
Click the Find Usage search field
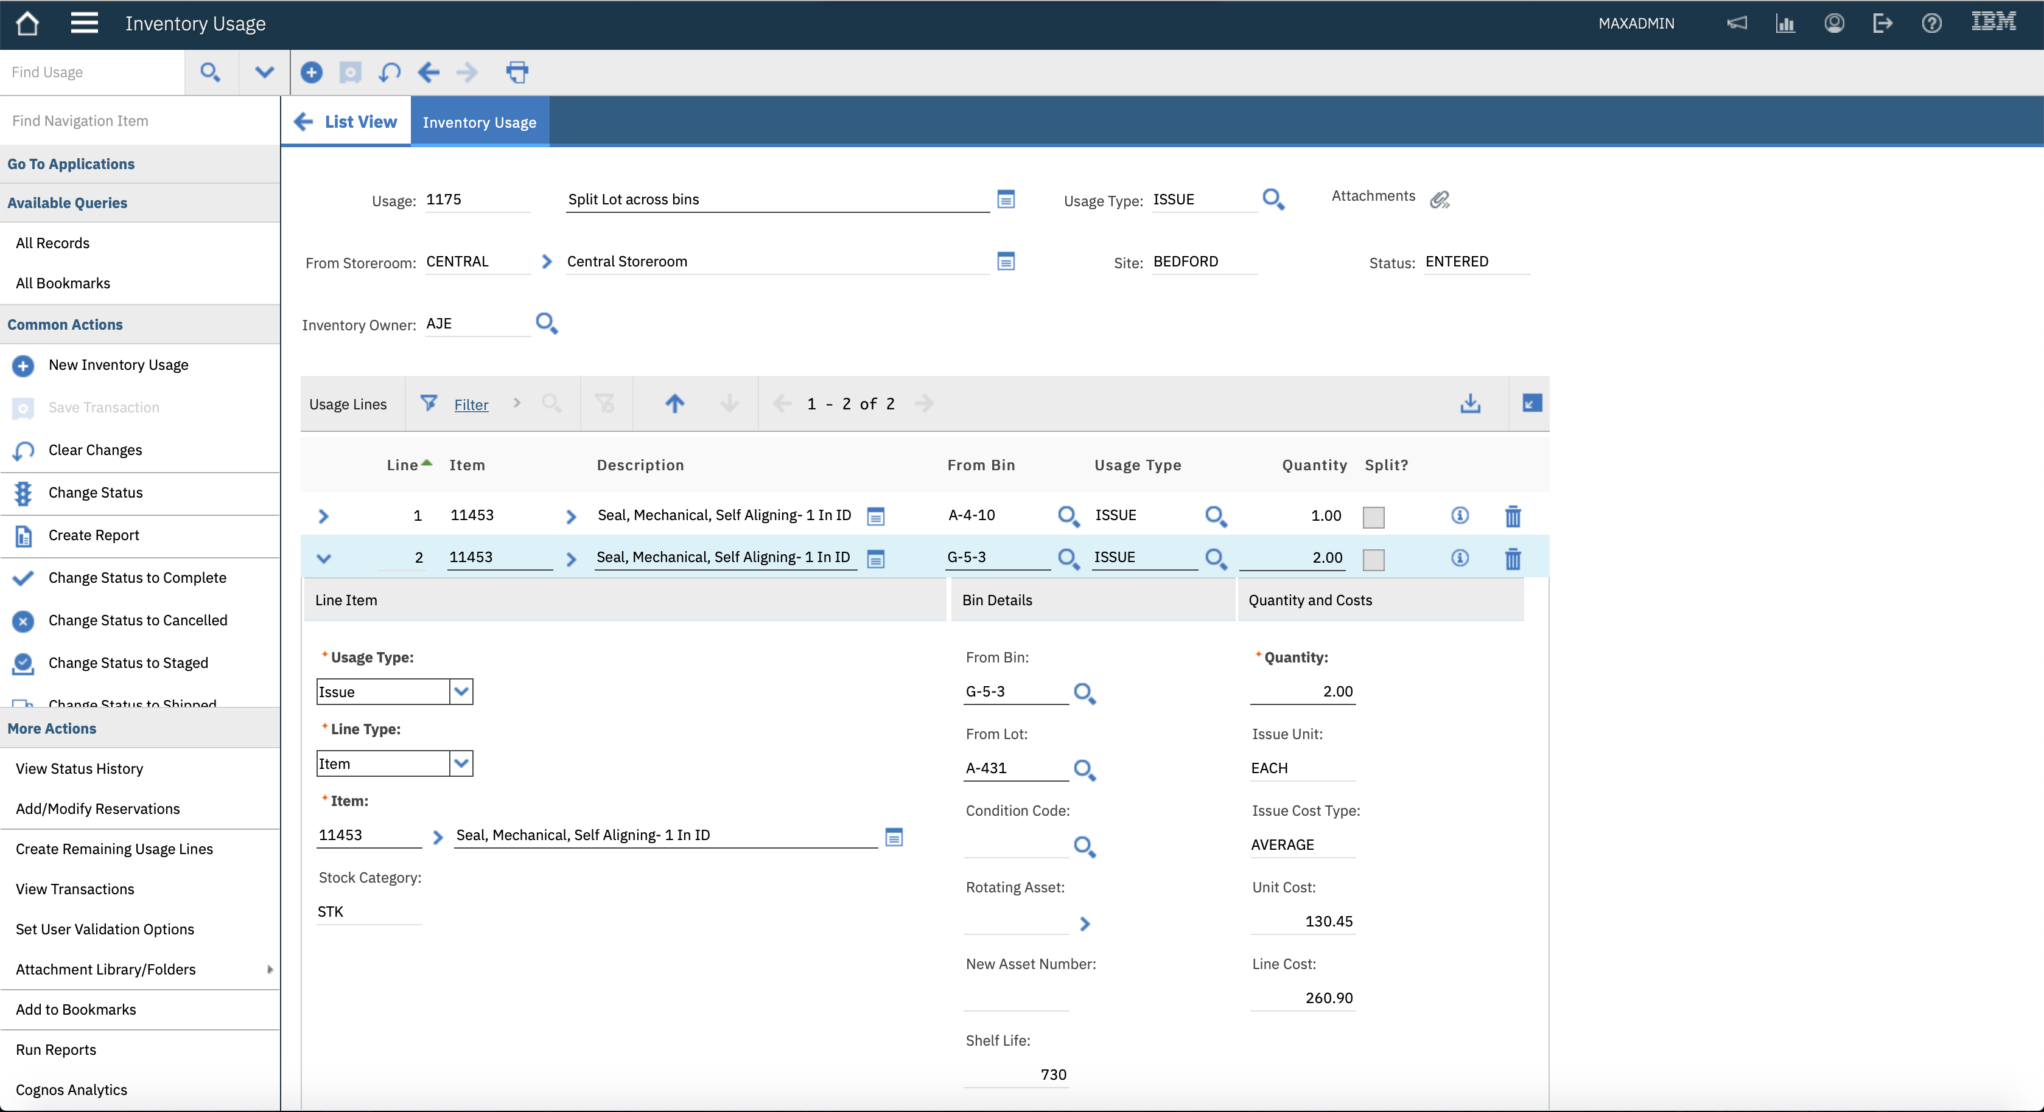(93, 72)
